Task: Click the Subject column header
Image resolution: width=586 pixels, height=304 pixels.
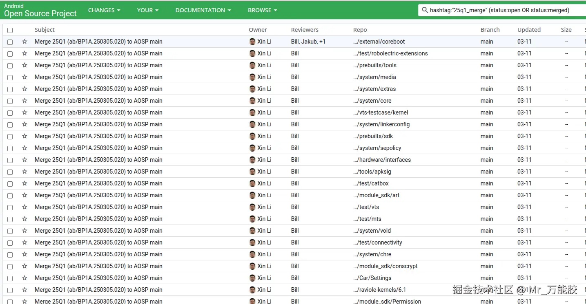Action: [x=45, y=30]
